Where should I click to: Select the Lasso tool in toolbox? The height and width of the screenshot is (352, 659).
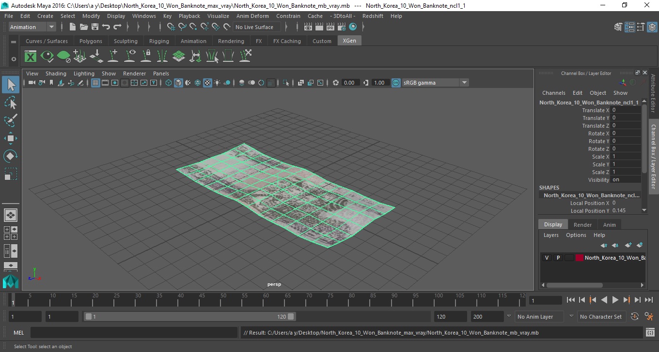(x=11, y=103)
